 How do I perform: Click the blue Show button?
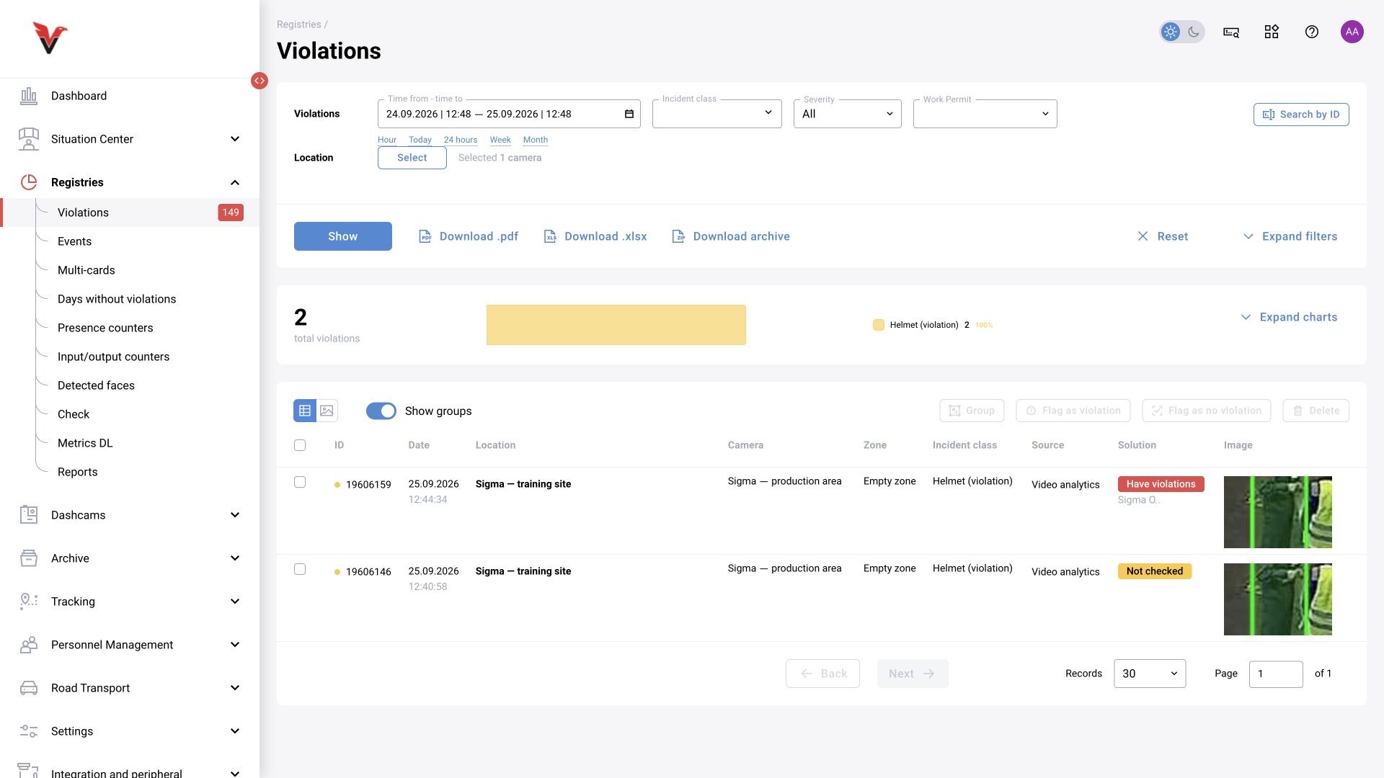343,236
